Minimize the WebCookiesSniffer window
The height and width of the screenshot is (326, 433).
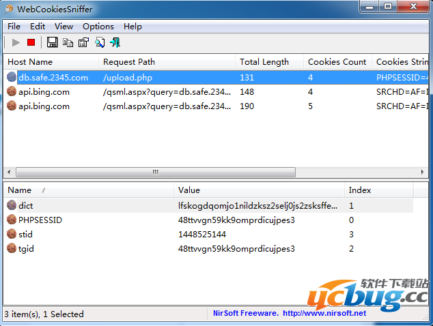point(369,7)
